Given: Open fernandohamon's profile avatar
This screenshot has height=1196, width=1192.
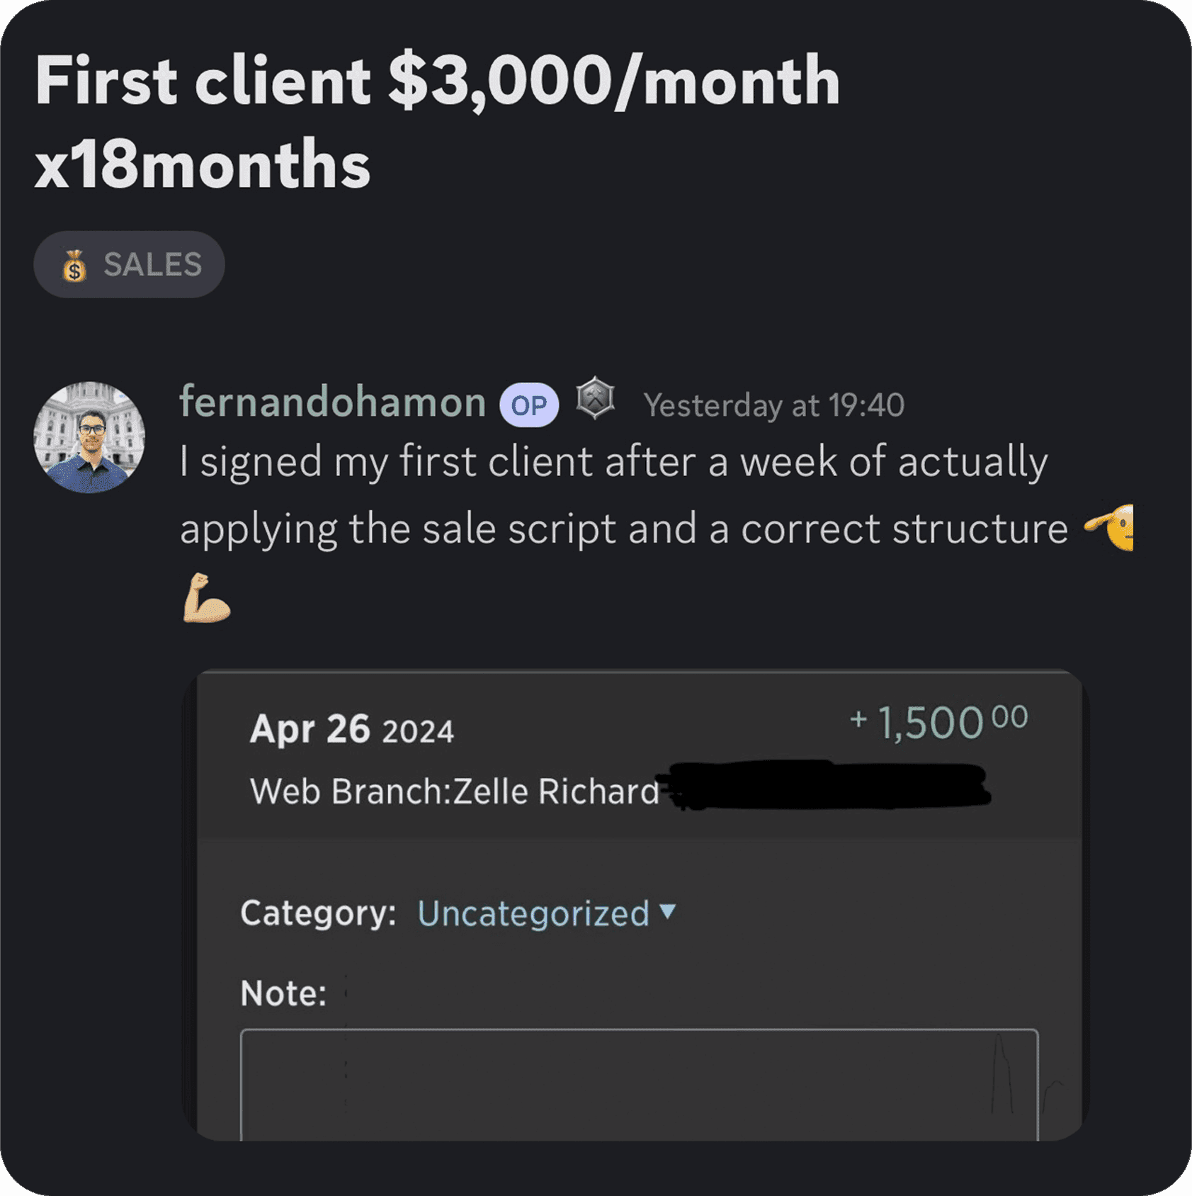Looking at the screenshot, I should (89, 437).
